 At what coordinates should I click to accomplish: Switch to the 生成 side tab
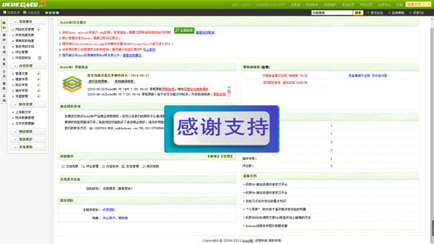[x=4, y=49]
